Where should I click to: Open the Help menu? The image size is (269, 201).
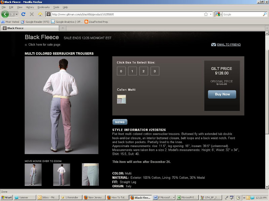tap(65, 7)
